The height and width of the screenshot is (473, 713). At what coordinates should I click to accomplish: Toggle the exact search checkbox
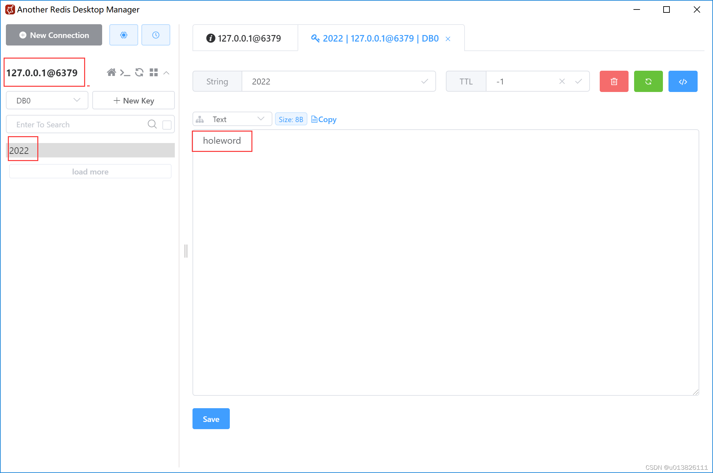[x=167, y=125]
